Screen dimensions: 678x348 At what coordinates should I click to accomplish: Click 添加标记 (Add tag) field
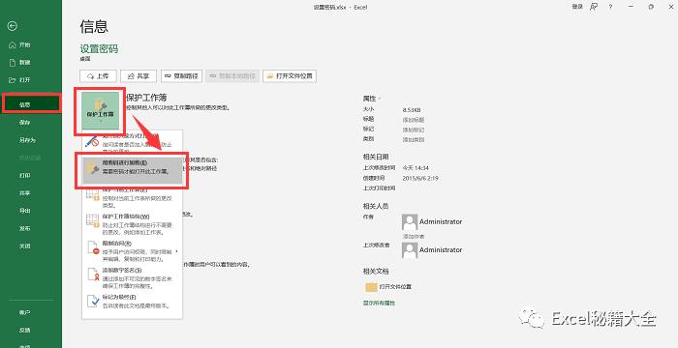pyautogui.click(x=414, y=130)
